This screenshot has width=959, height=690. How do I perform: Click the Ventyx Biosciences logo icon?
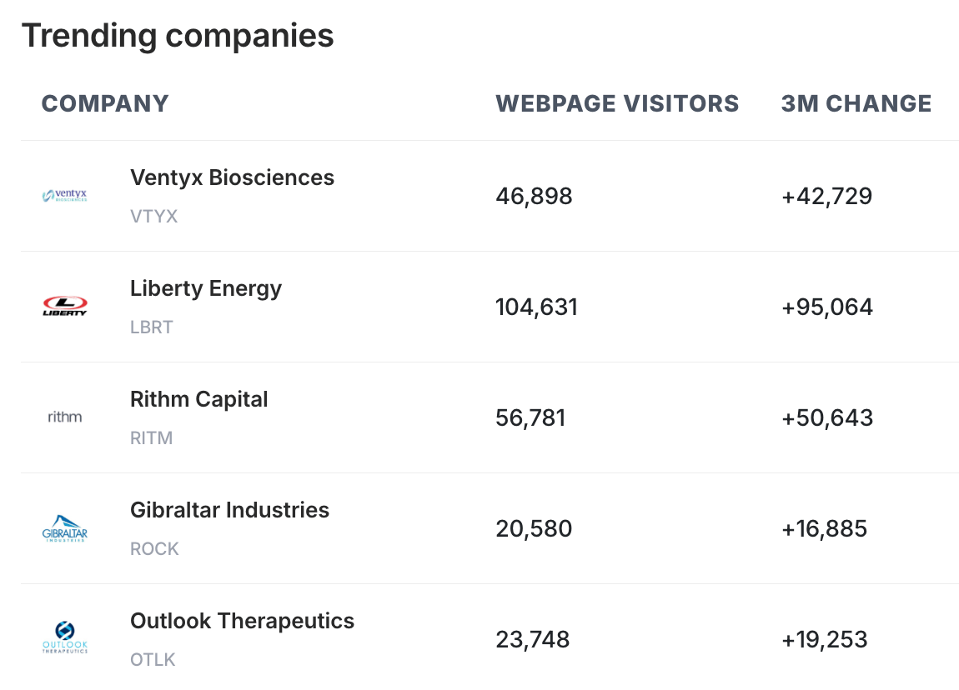[65, 196]
